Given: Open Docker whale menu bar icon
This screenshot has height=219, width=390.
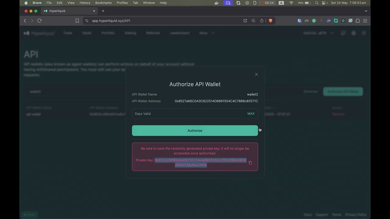Looking at the screenshot, I should tap(217, 3).
